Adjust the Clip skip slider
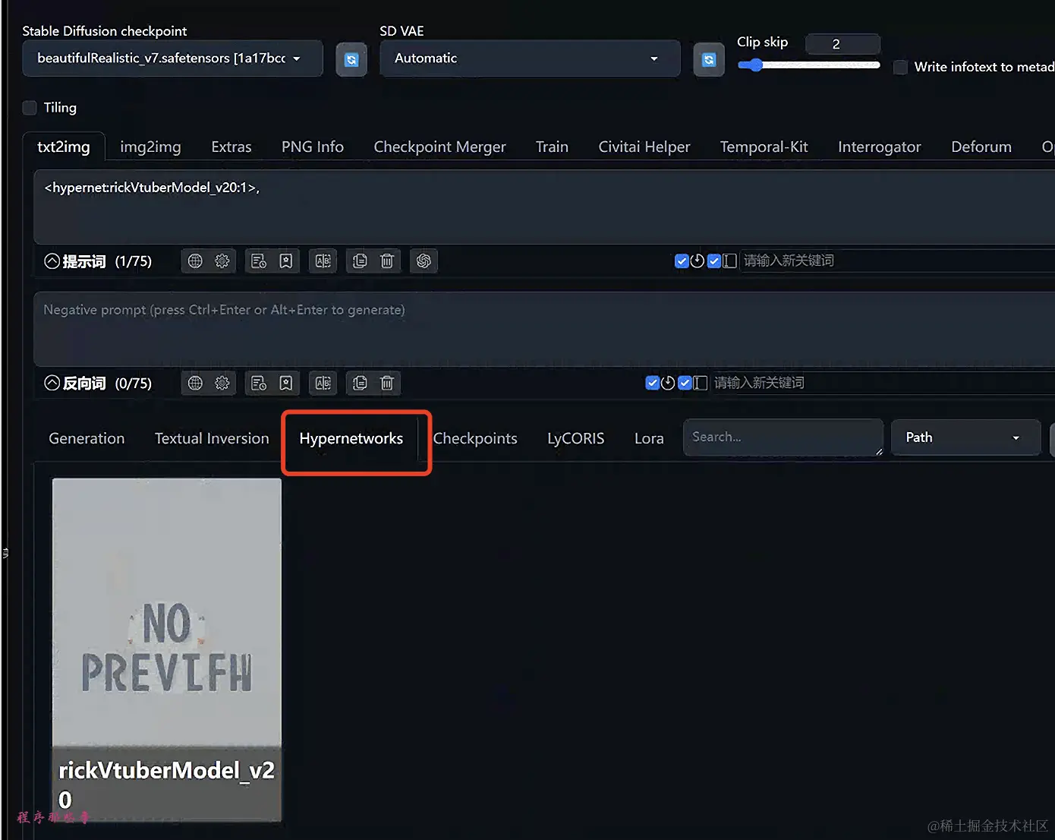 tap(809, 65)
